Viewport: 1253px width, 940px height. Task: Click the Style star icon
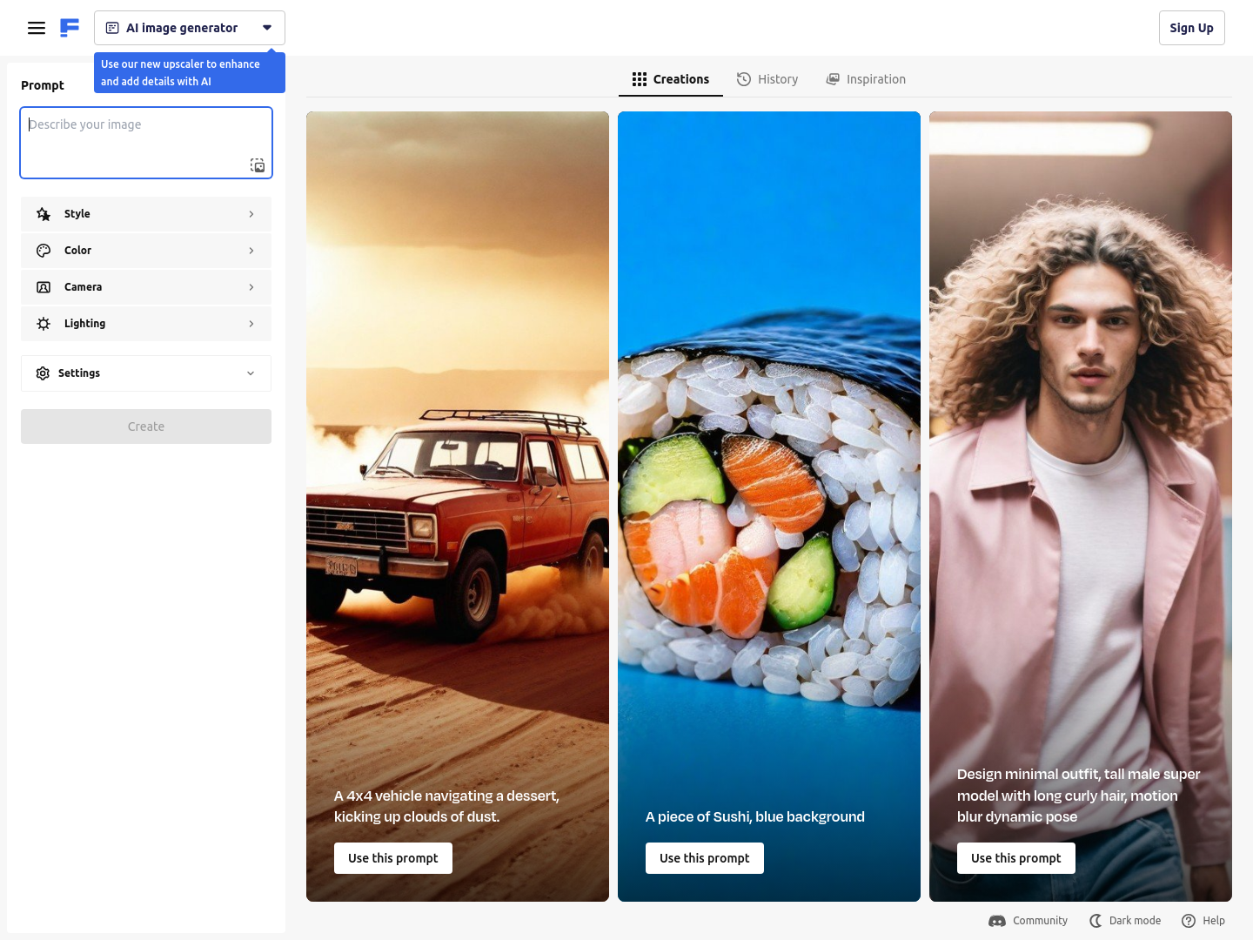pos(44,214)
